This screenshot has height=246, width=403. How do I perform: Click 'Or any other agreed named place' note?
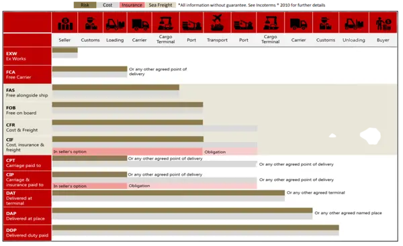tap(348, 212)
